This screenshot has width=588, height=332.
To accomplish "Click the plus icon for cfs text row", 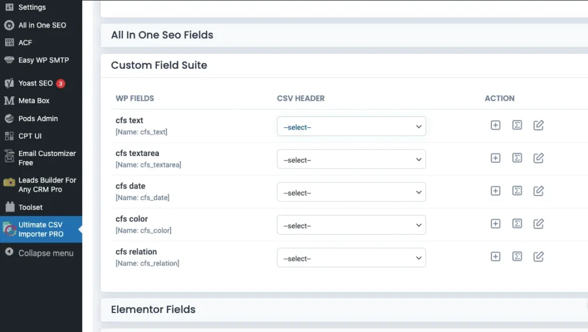I will [x=496, y=125].
